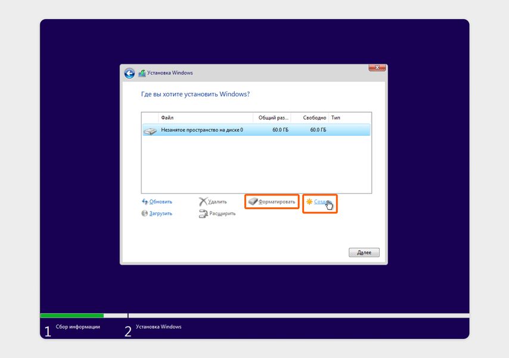Viewport: 509px width, 358px height.
Task: Click the Расширить link
Action: point(222,213)
